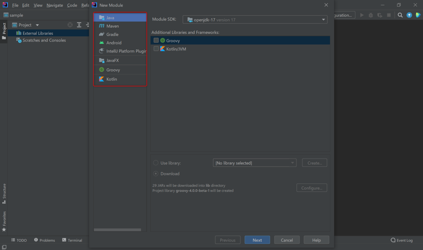
Task: Click the Search Everywhere magnifier icon
Action: pos(400,15)
